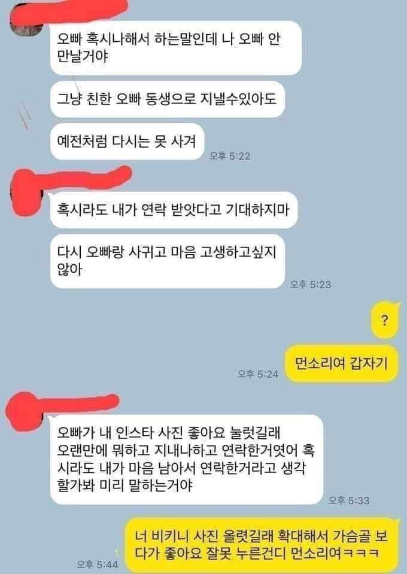The width and height of the screenshot is (407, 574).
Task: Select message '혹시라도 내가 연락 받앗다고'
Action: [174, 210]
